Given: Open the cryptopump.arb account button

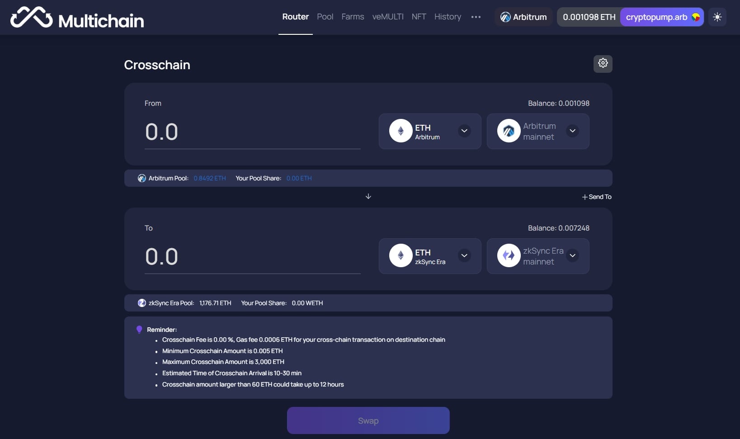Looking at the screenshot, I should (662, 17).
